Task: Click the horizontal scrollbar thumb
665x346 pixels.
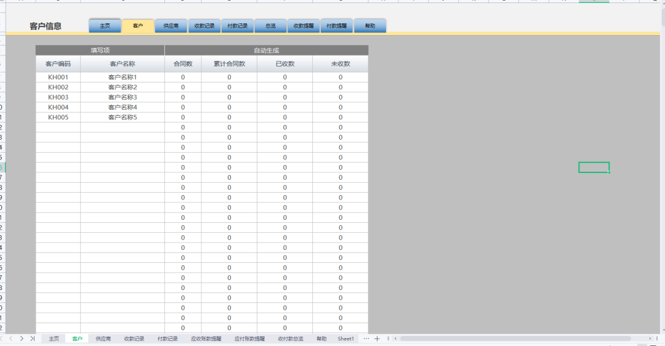Action: pyautogui.click(x=515, y=339)
